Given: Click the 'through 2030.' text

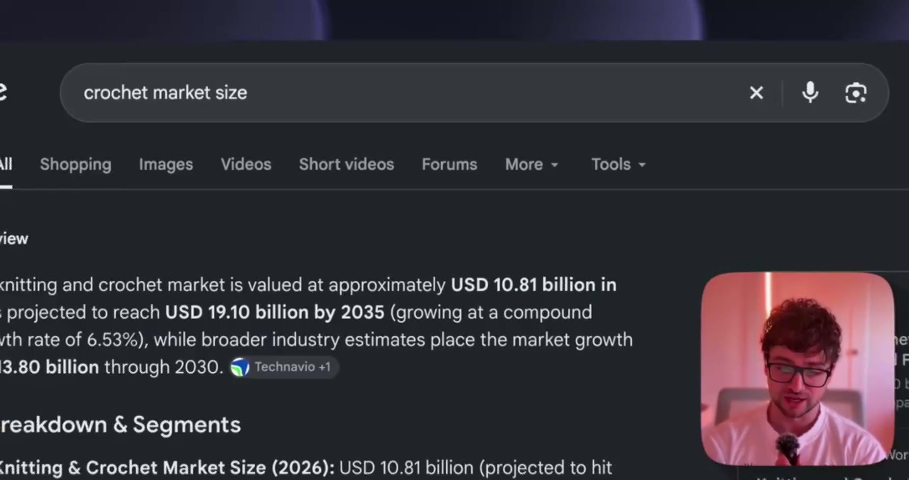Looking at the screenshot, I should (x=164, y=367).
